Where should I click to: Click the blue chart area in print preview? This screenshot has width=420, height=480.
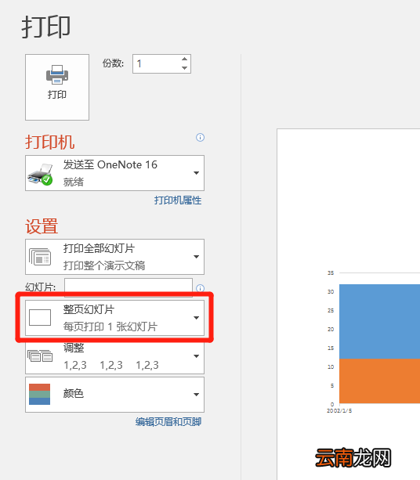pos(379,321)
